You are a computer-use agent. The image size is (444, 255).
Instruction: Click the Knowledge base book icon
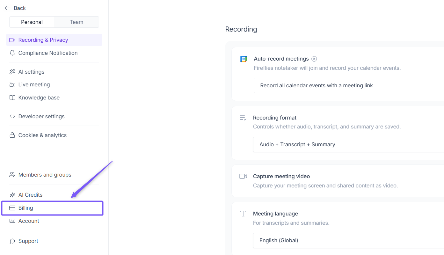(12, 98)
